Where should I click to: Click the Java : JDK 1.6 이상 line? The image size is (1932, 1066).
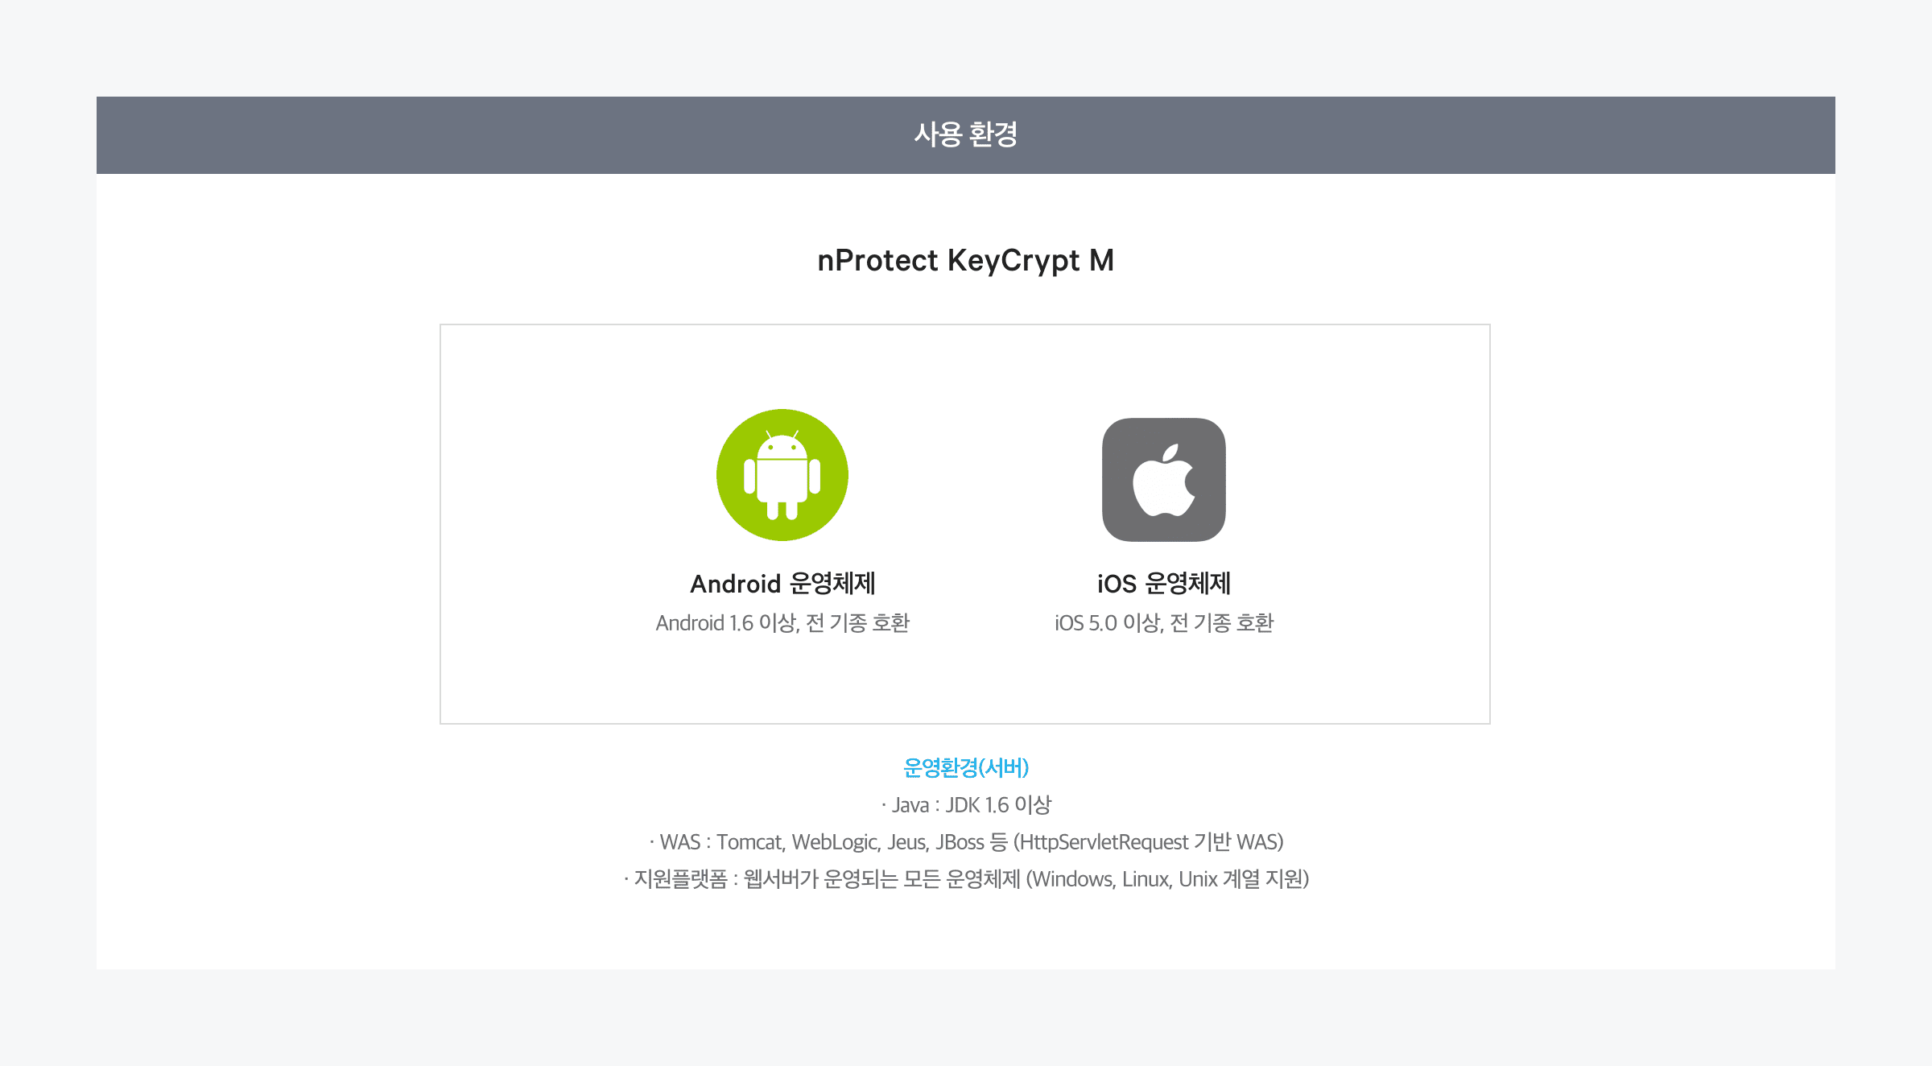pyautogui.click(x=966, y=805)
